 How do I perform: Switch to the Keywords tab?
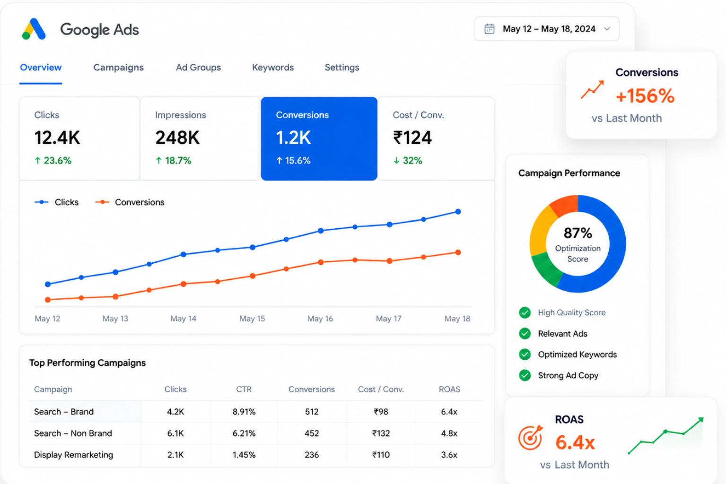click(x=273, y=68)
